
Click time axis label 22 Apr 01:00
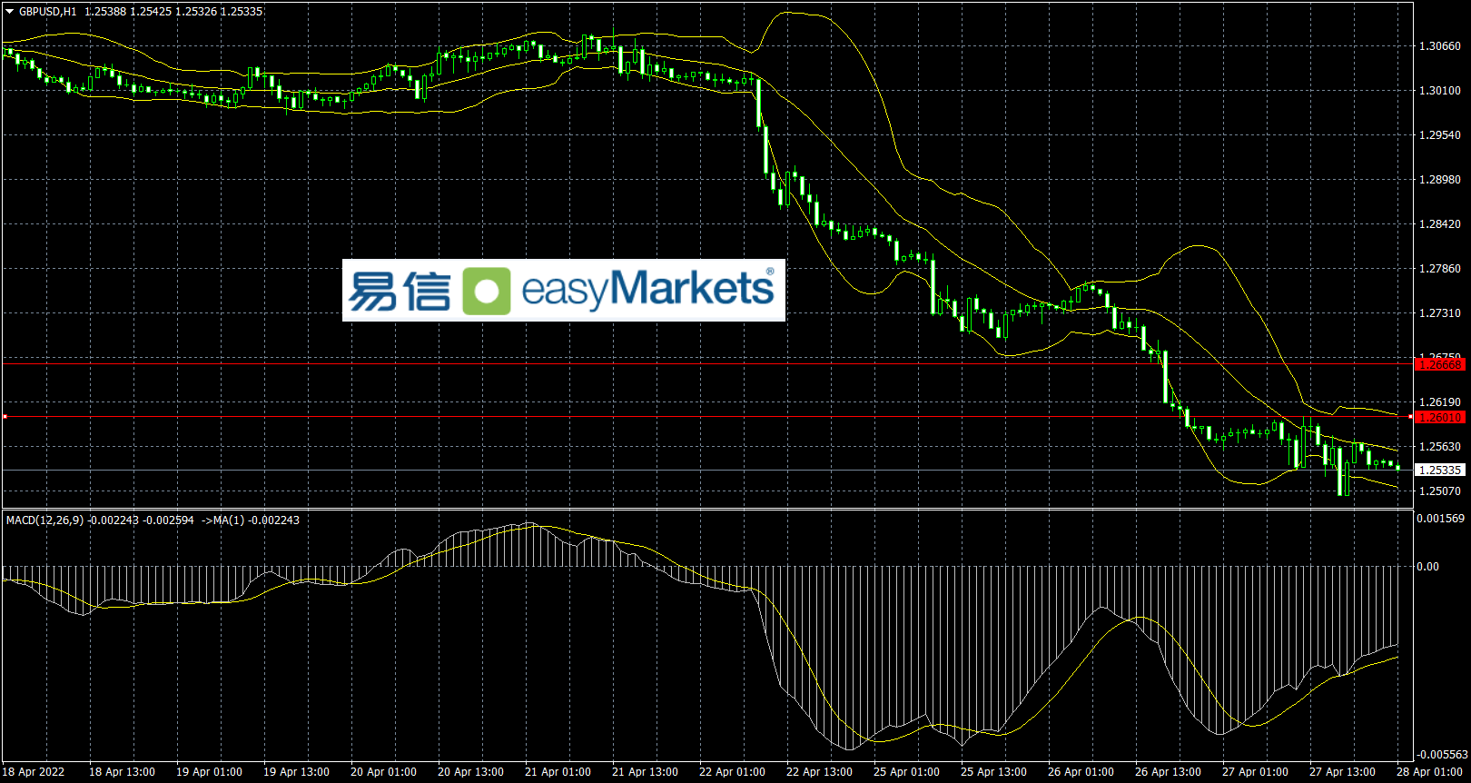tap(732, 772)
